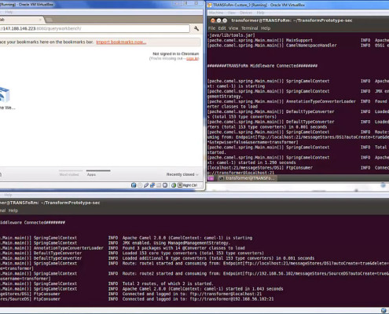
Task: Click the show desktop icon in right VM panel
Action: (x=211, y=178)
